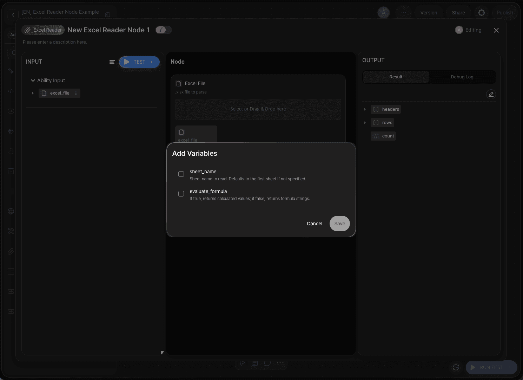Close the node editor panel
523x380 pixels.
point(496,30)
